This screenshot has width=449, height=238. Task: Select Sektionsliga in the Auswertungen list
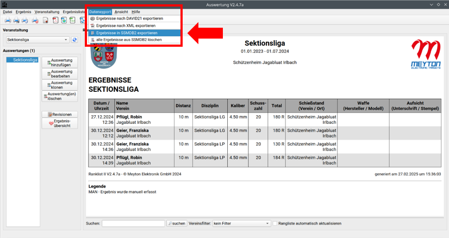pyautogui.click(x=25, y=60)
